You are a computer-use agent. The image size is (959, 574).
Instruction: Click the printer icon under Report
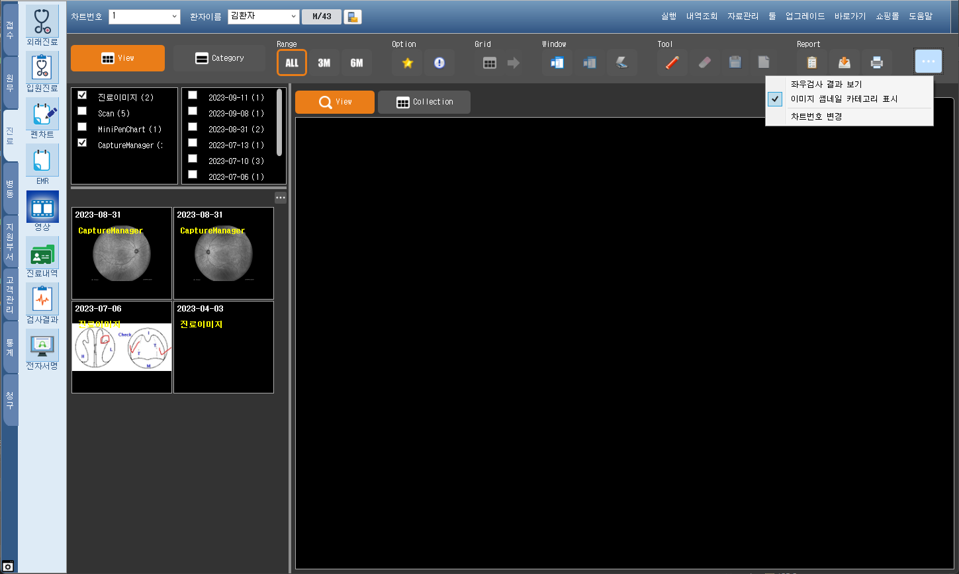coord(877,63)
